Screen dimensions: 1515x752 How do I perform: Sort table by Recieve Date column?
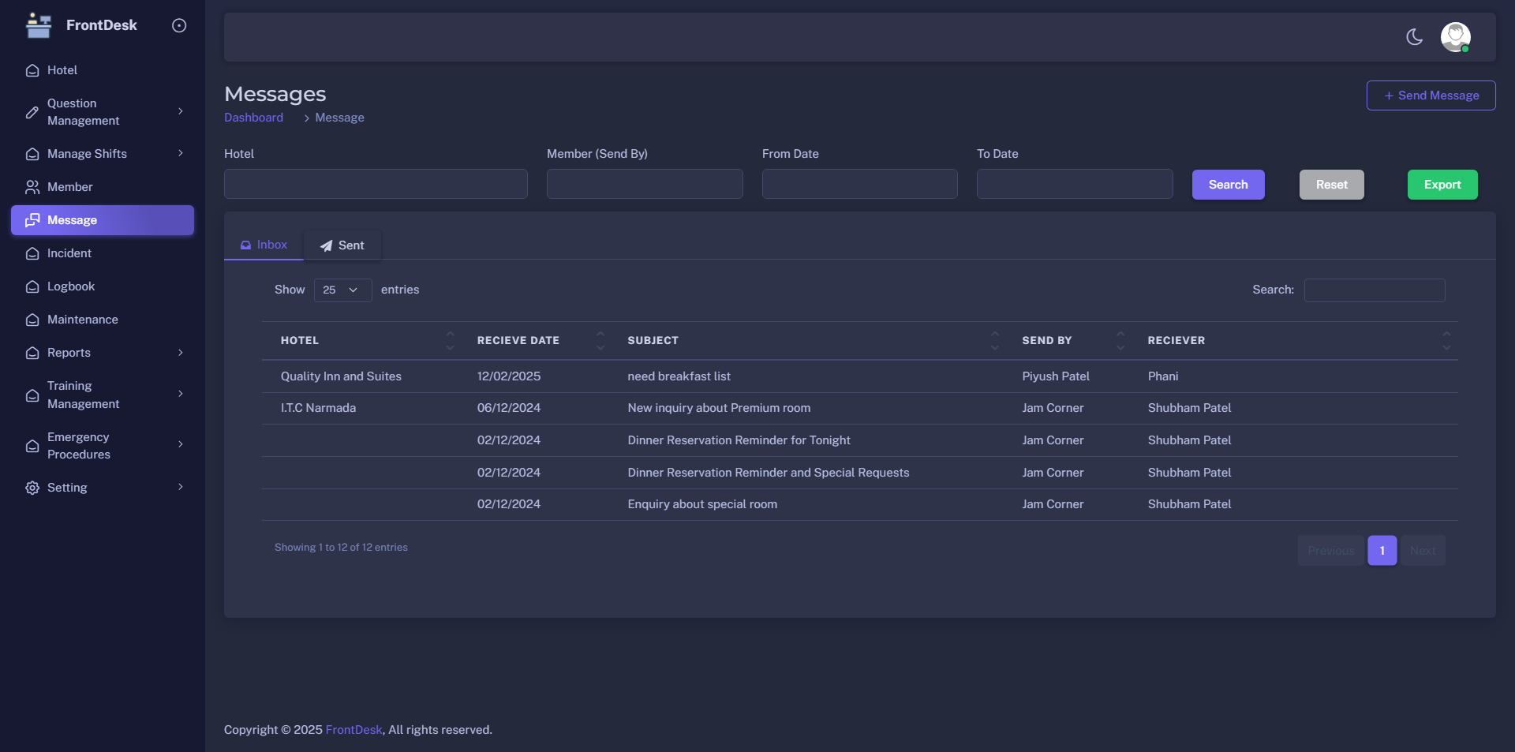(x=518, y=341)
